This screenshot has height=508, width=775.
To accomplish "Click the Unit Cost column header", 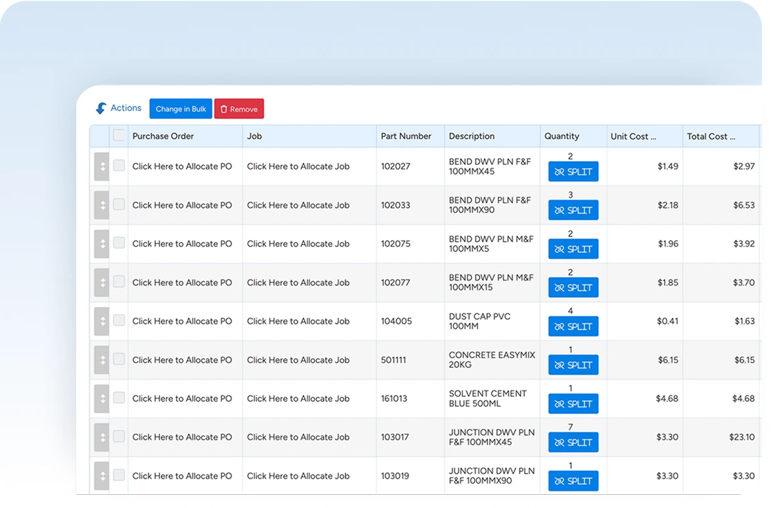I will 633,136.
